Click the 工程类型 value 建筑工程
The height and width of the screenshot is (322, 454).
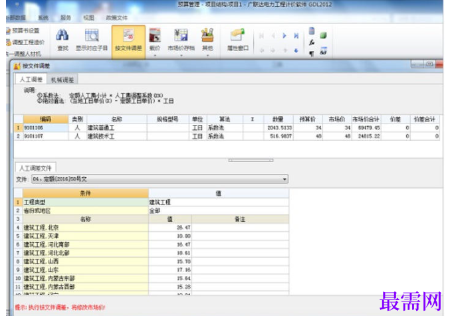tap(219, 202)
